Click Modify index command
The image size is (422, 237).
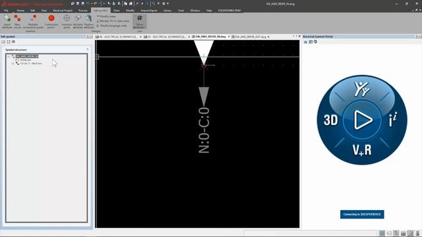point(106,16)
